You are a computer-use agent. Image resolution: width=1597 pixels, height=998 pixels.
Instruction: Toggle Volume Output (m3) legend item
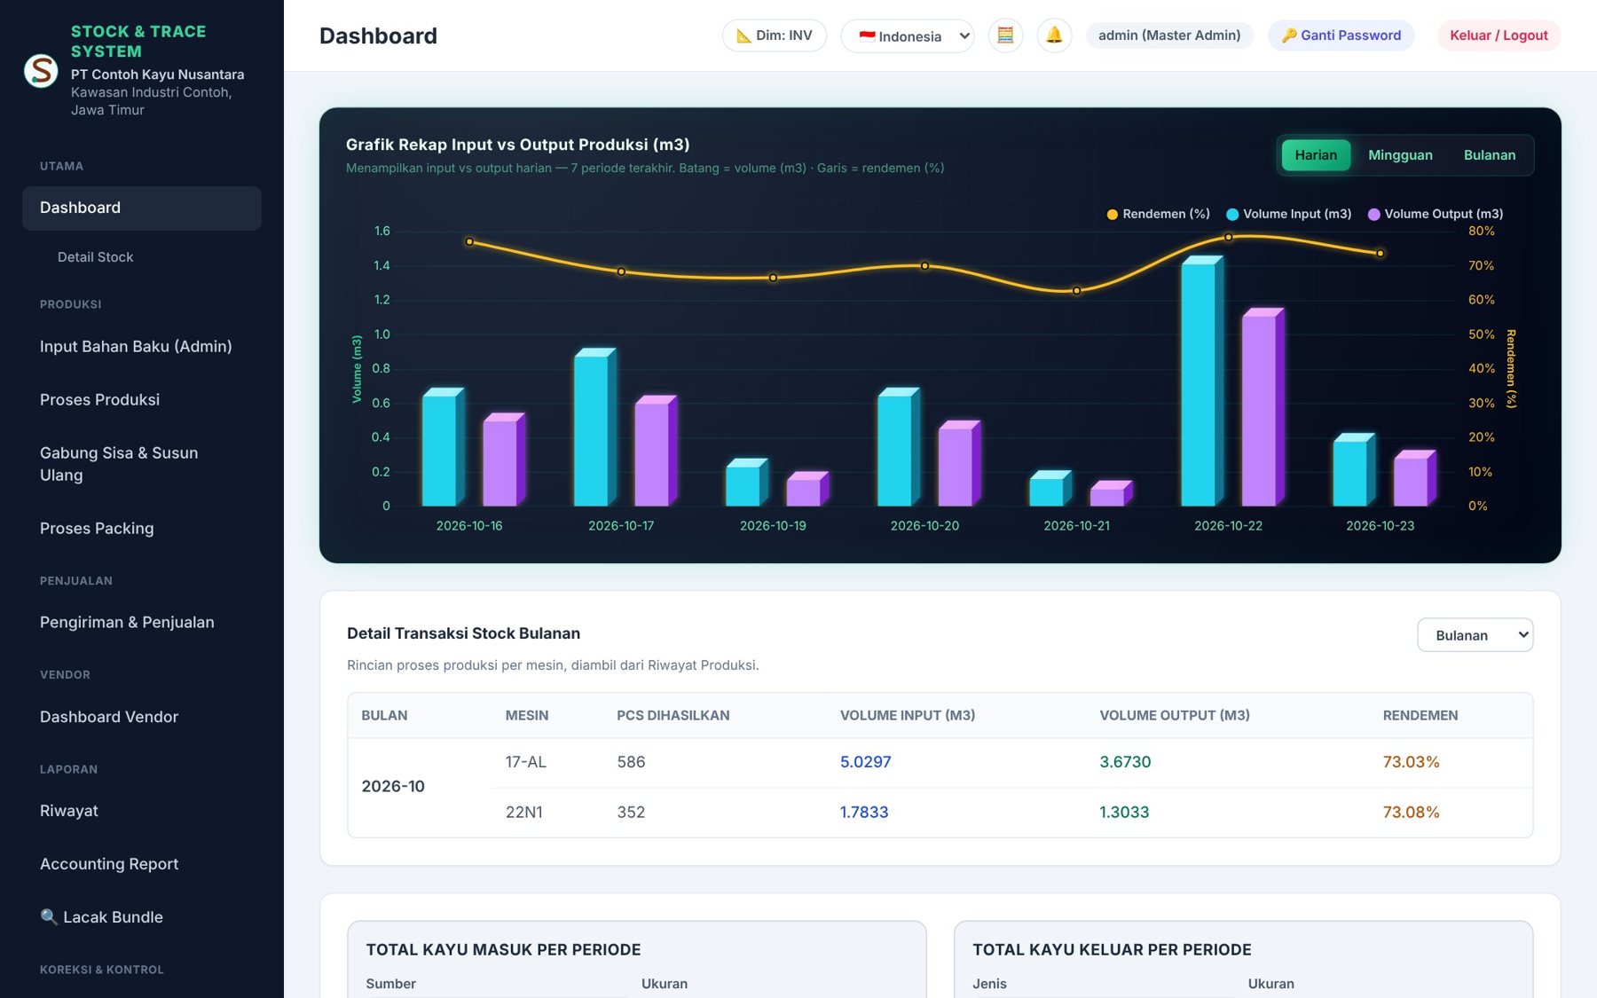pos(1436,214)
